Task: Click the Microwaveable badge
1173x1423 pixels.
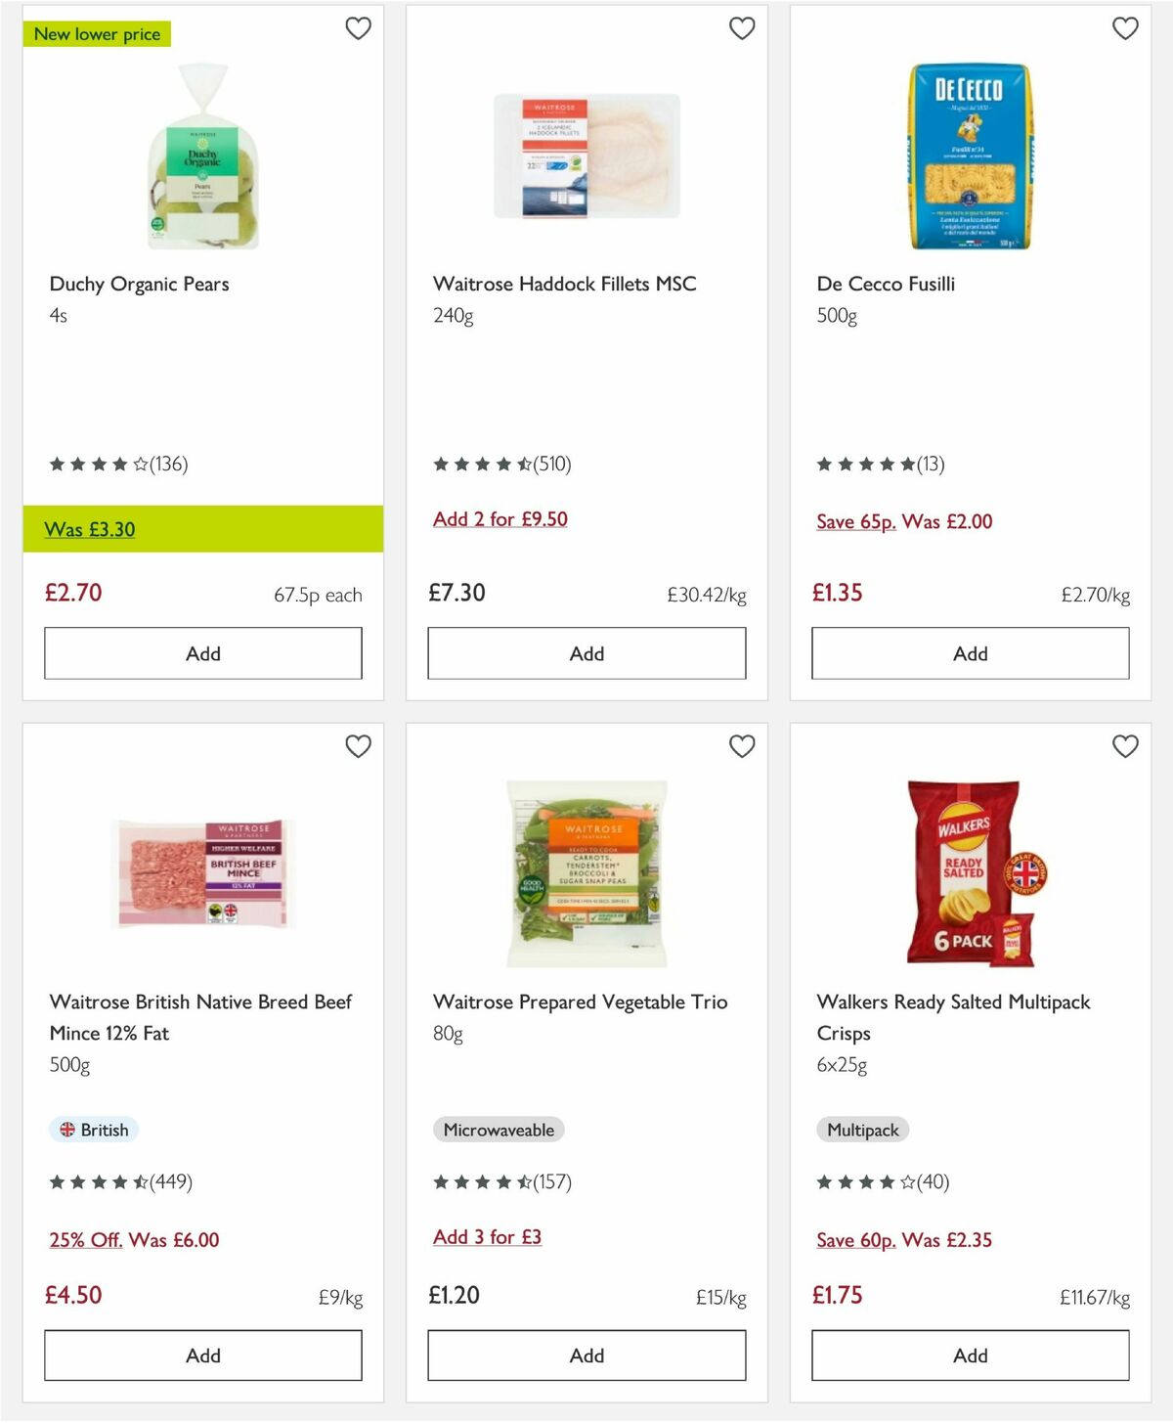Action: click(x=499, y=1130)
